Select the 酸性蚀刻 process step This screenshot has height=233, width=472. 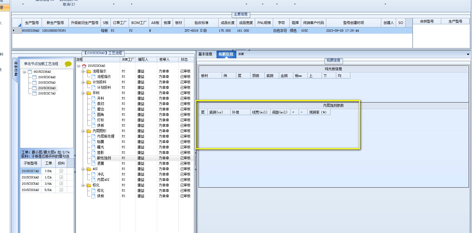[x=104, y=158]
